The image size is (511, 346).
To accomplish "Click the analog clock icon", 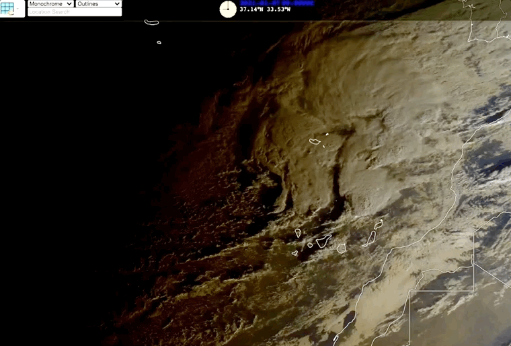I will (x=228, y=9).
